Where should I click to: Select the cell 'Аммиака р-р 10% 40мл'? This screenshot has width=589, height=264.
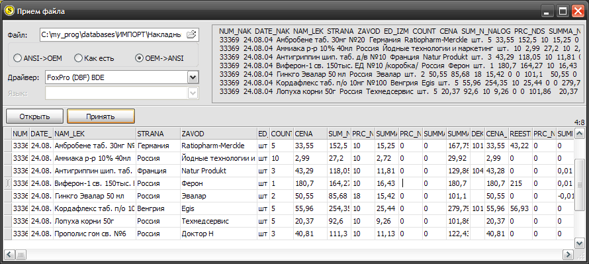94,158
